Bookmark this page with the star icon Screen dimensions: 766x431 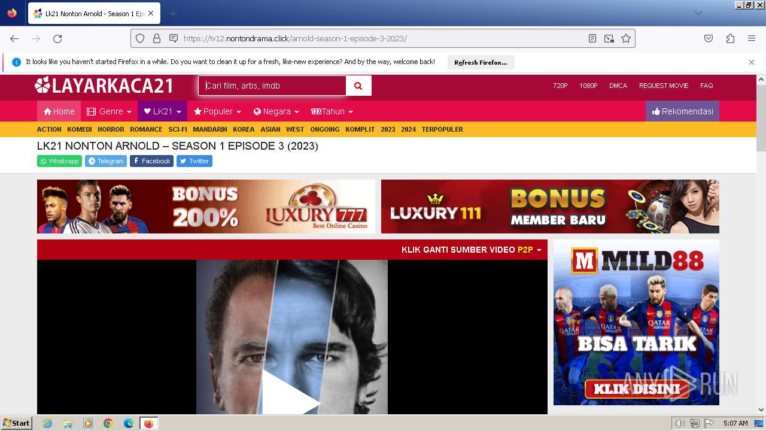[x=626, y=38]
